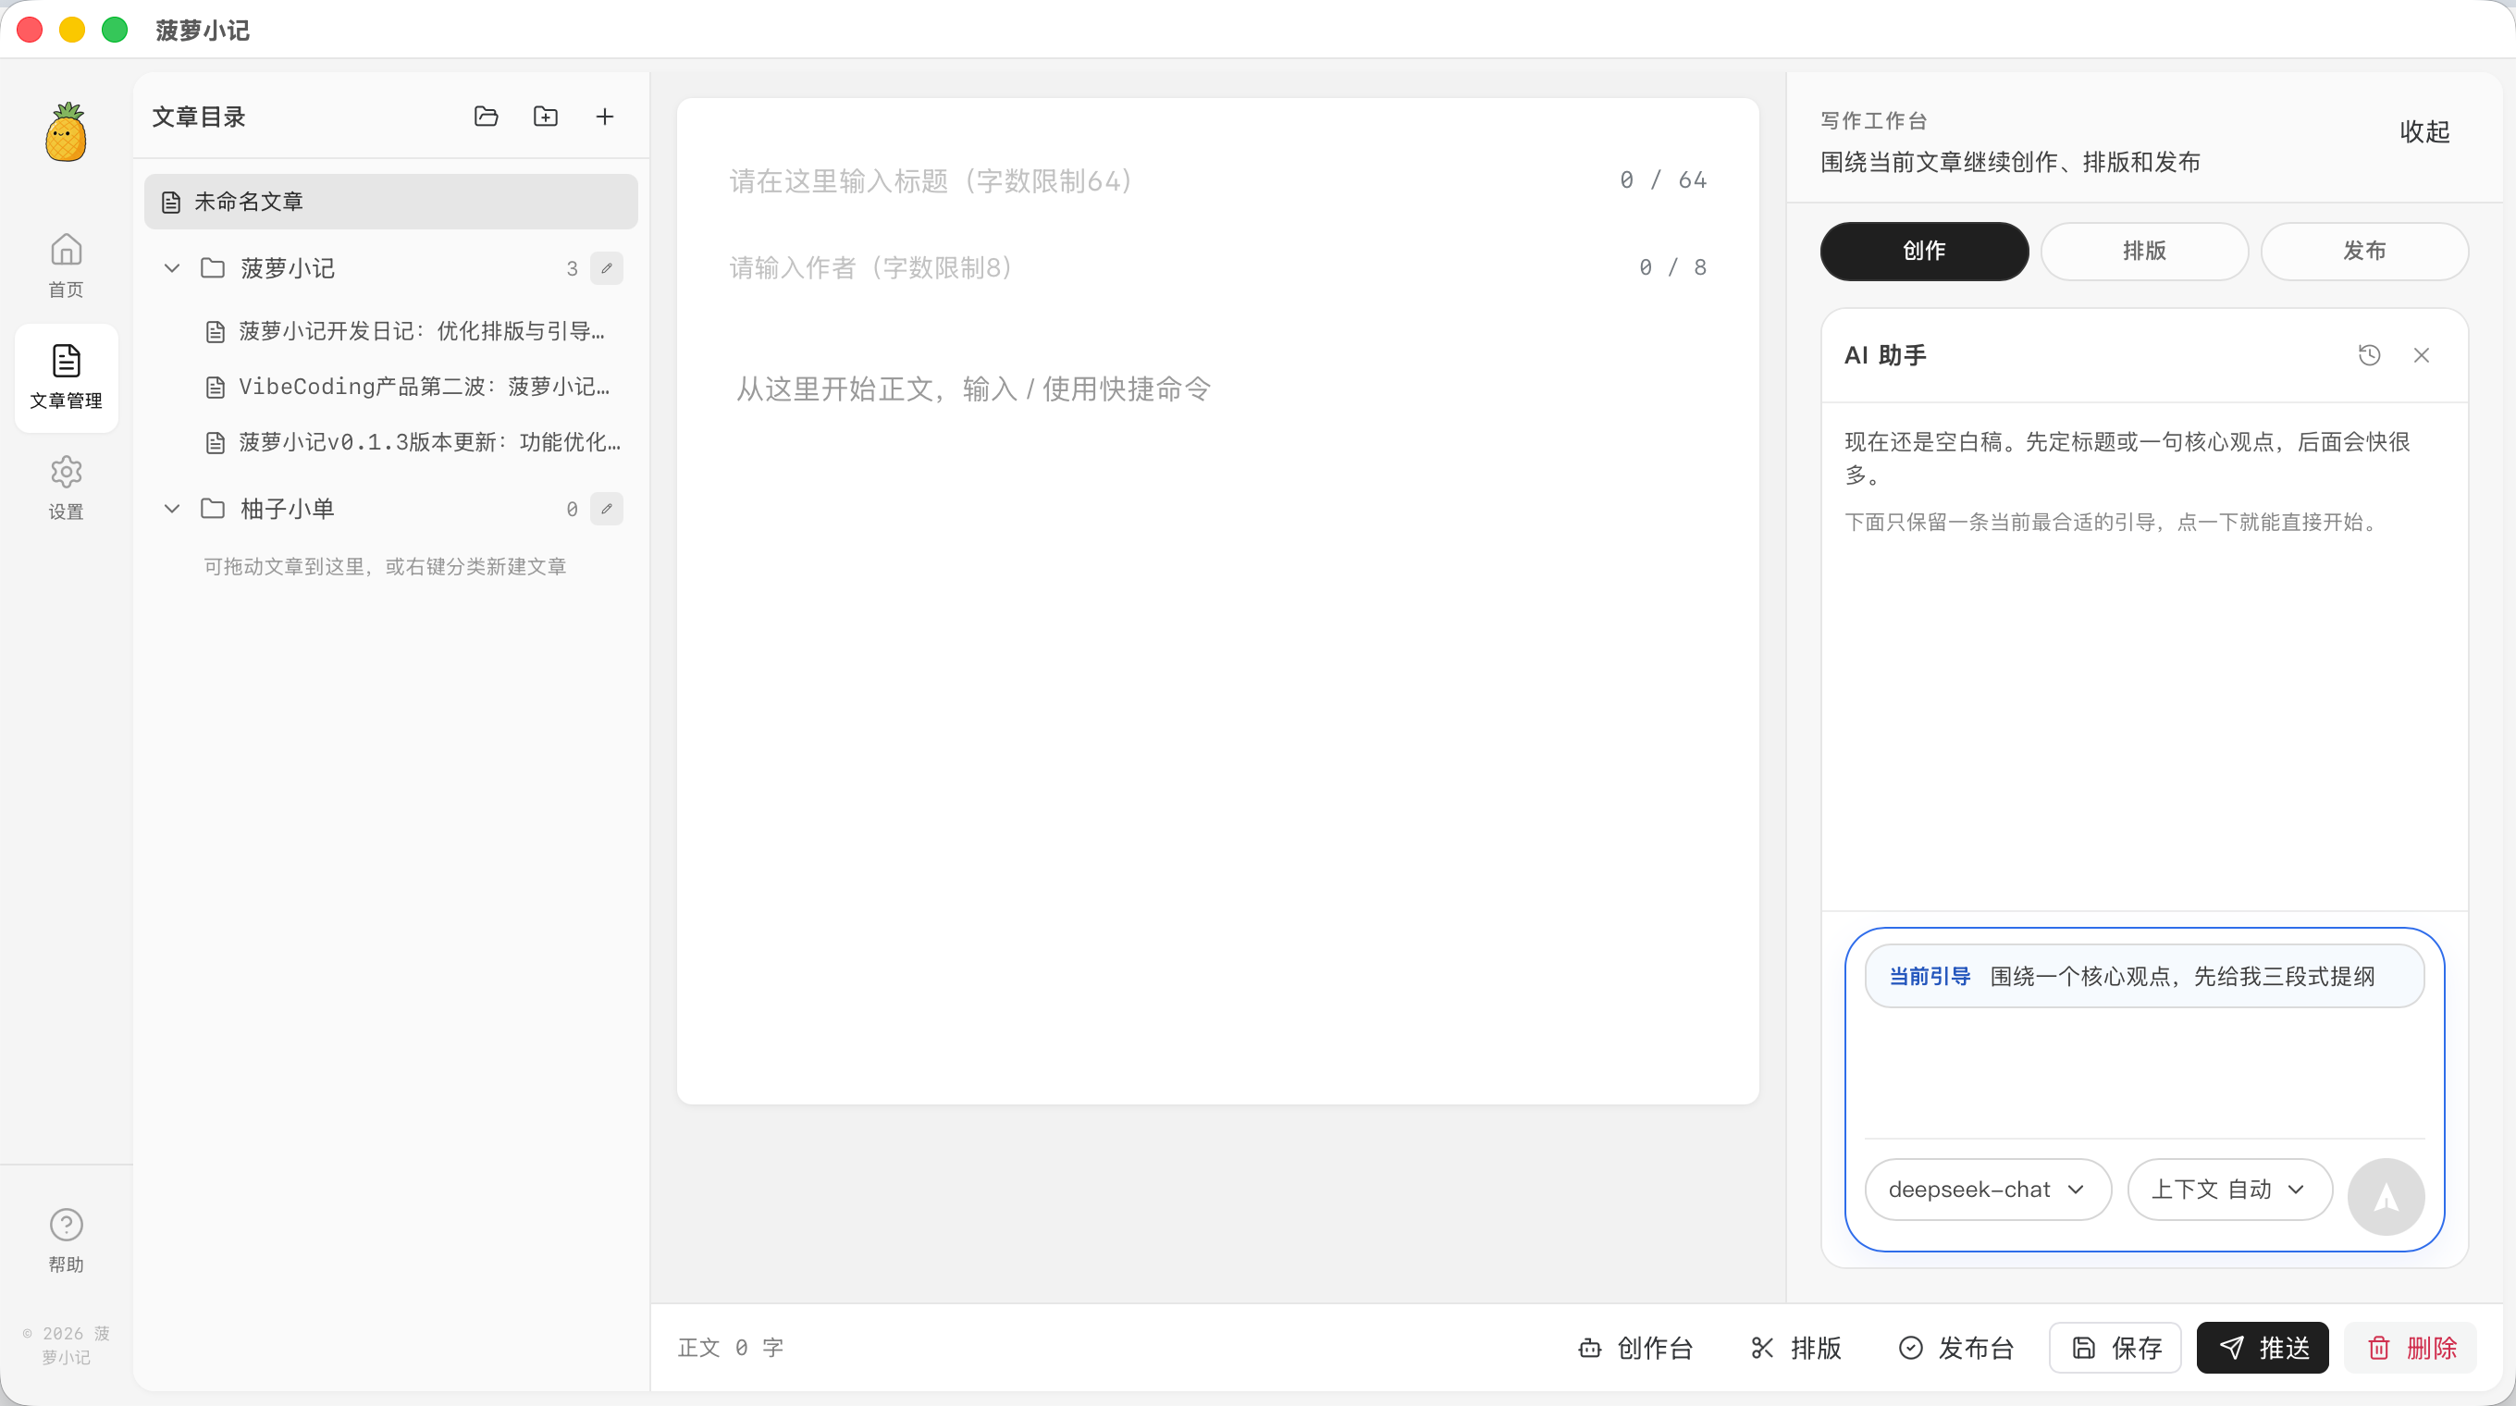This screenshot has height=1406, width=2516.
Task: Open the 上下文 自动 dropdown
Action: coord(2229,1189)
